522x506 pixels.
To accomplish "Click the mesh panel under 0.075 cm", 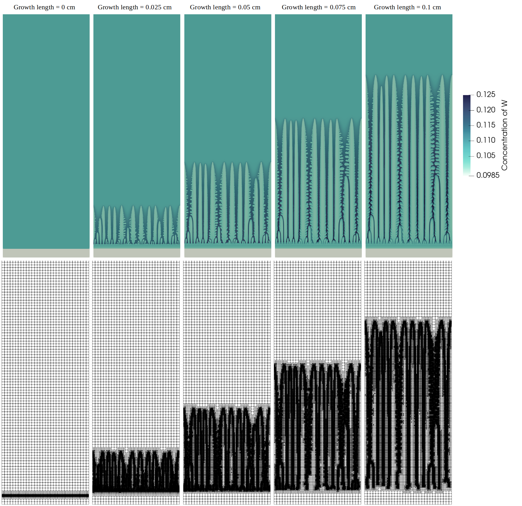I will pyautogui.click(x=317, y=382).
